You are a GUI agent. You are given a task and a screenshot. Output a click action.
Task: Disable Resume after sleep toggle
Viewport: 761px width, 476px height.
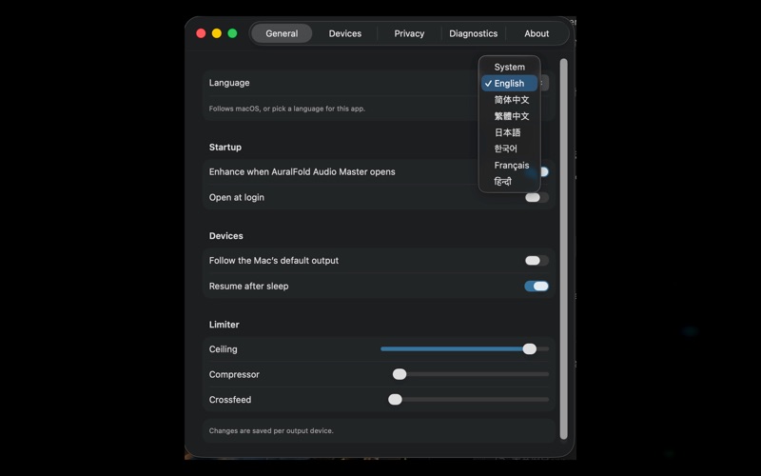537,287
